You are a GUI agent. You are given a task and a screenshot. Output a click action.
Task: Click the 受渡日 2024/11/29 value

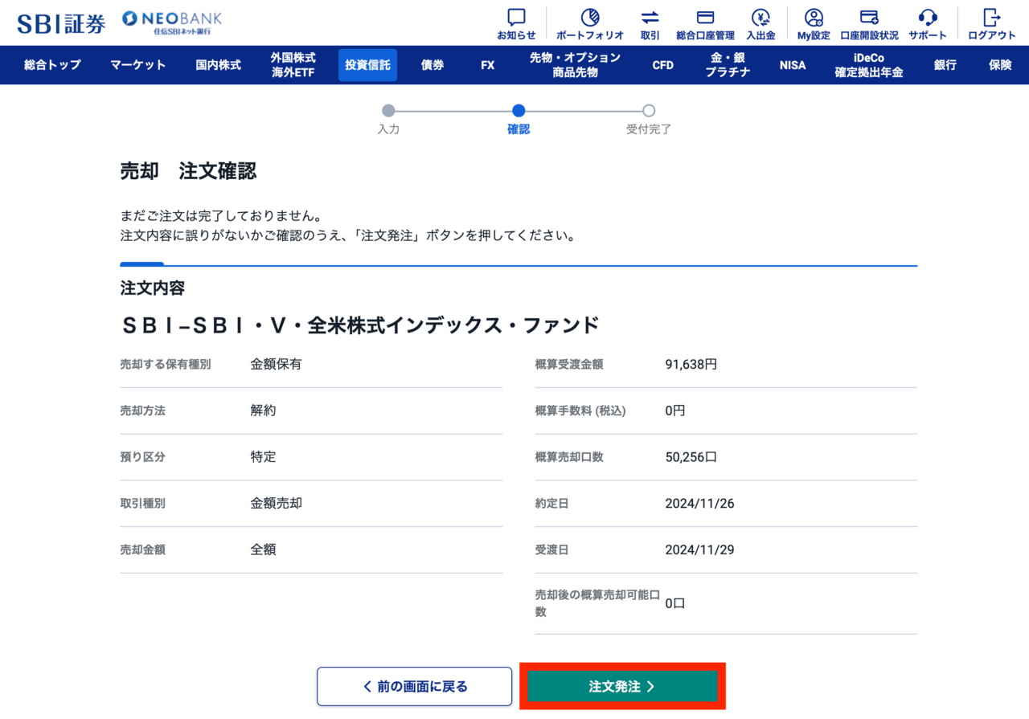click(699, 550)
